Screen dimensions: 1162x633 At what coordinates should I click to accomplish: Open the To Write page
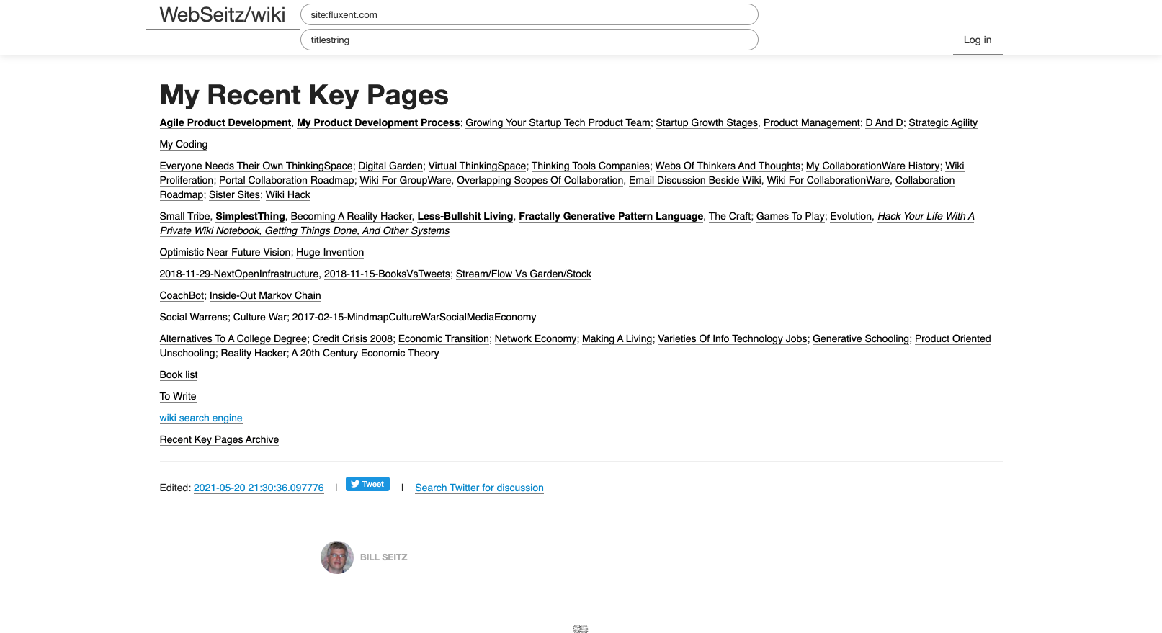tap(178, 396)
